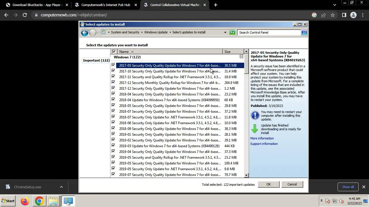Screen dimensions: 369x207
Task: Open a new Chrome tab
Action: point(215,5)
